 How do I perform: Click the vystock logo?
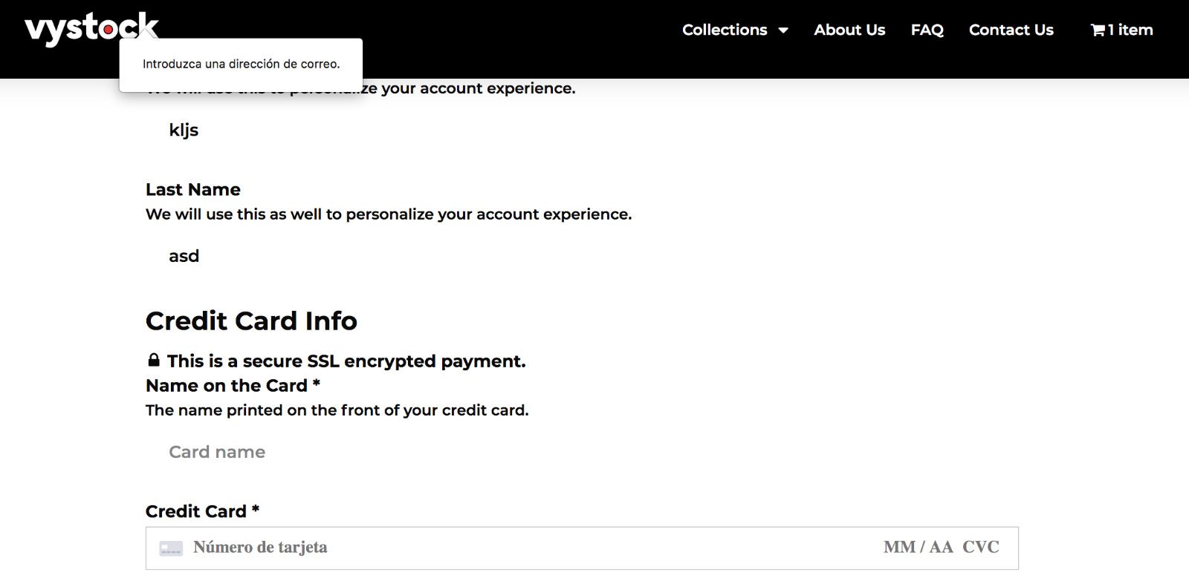coord(91,29)
